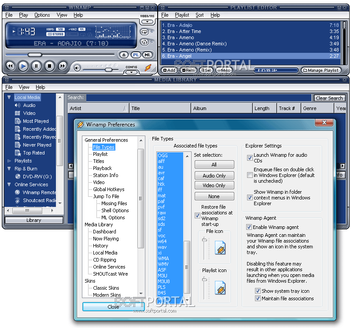This screenshot has height=328, width=351.
Task: Click the Misc button in Playlist Editor
Action: pyautogui.click(x=224, y=70)
